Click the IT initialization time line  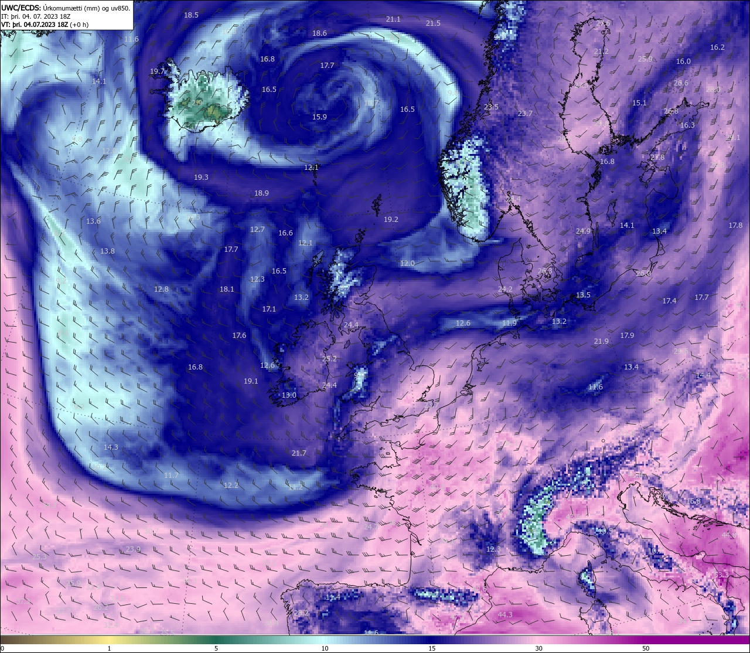tap(36, 16)
